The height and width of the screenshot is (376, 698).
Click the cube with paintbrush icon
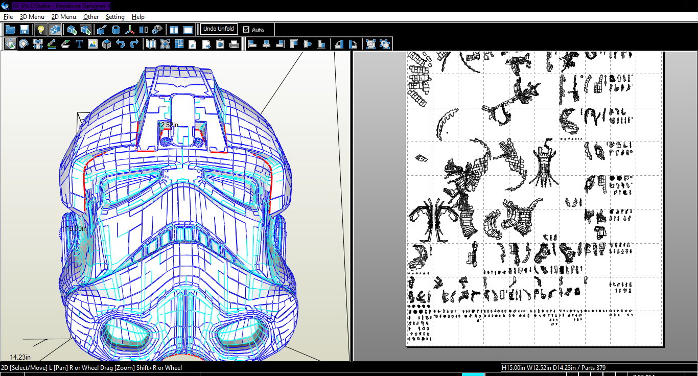coord(102,30)
